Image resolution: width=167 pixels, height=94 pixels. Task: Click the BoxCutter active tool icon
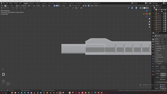5,6
